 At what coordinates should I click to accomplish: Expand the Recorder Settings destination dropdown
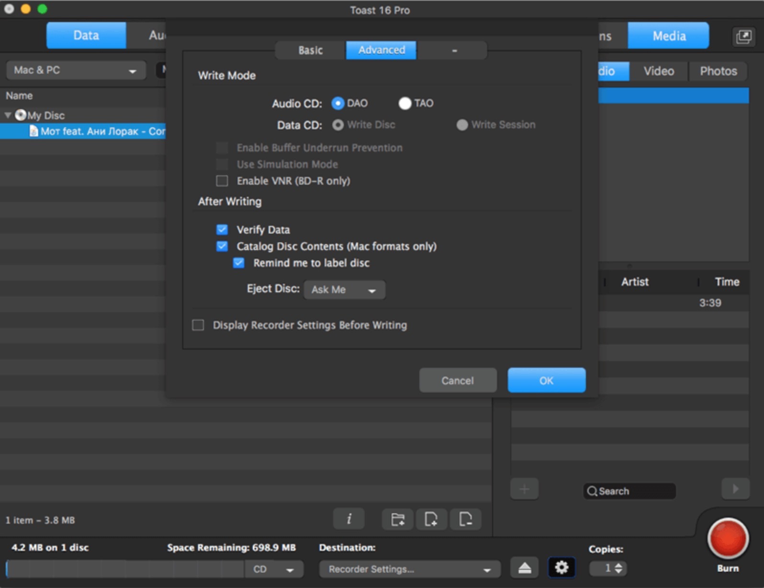(410, 569)
